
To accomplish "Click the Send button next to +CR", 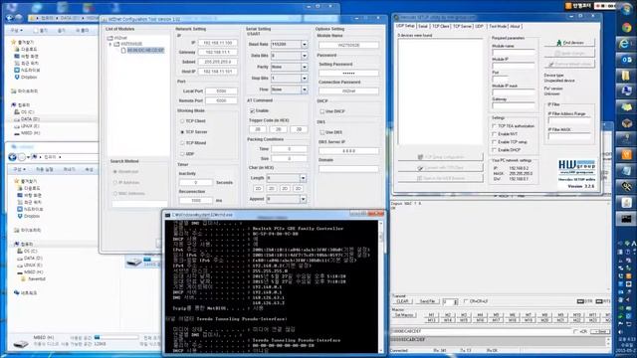I will click(600, 331).
